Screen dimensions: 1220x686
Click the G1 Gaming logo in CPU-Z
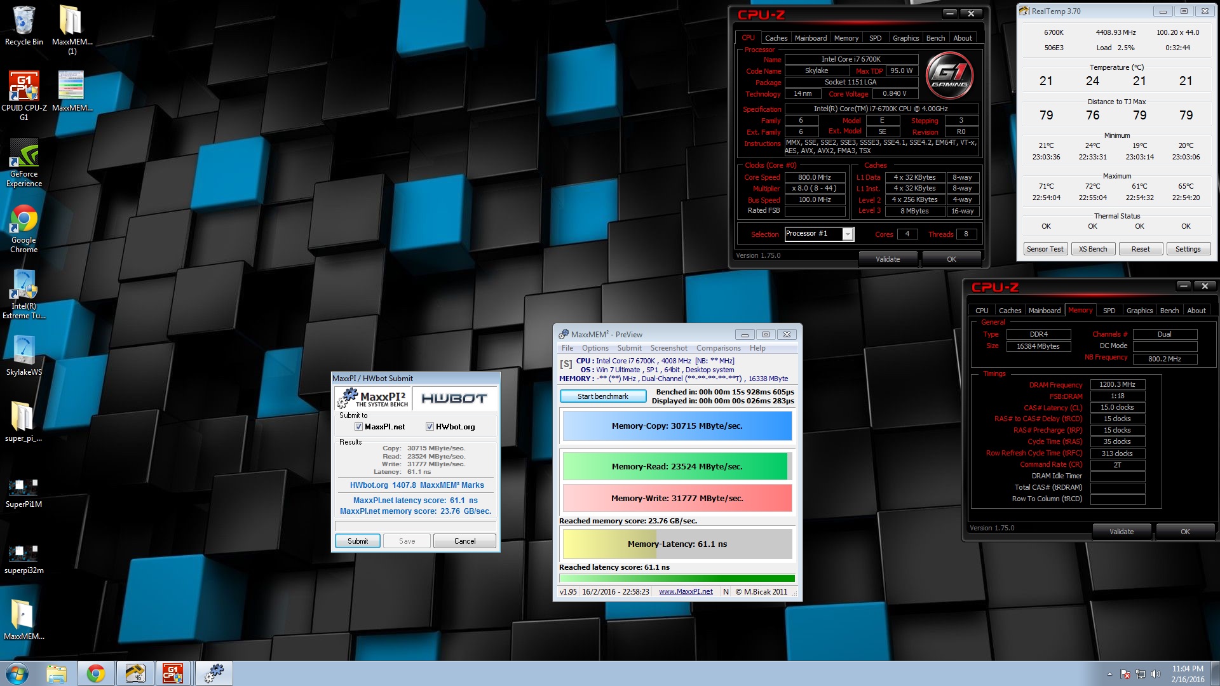[x=950, y=76]
